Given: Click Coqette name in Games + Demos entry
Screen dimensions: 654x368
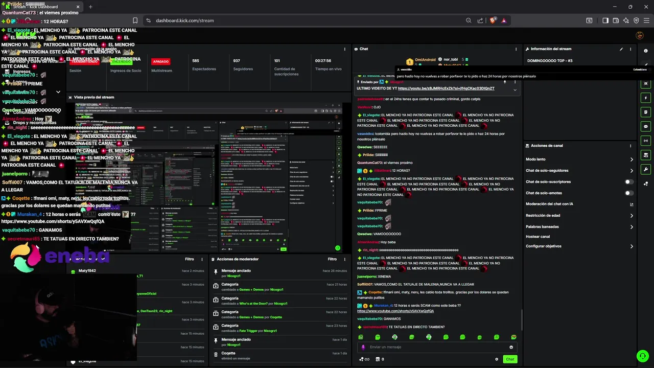Looking at the screenshot, I should 276,317.
